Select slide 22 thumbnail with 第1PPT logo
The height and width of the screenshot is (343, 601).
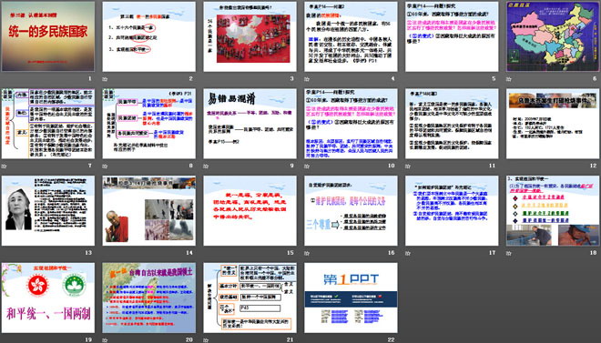[351, 298]
